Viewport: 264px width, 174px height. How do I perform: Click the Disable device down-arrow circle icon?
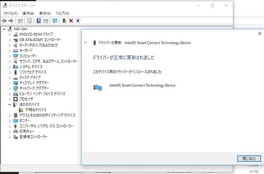coord(78,21)
